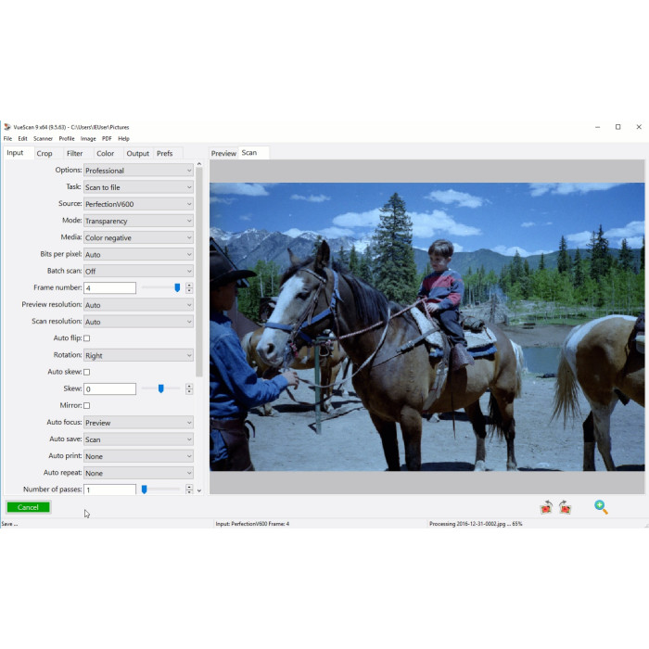Click the Frame number slider handle
The height and width of the screenshot is (649, 649).
point(177,287)
